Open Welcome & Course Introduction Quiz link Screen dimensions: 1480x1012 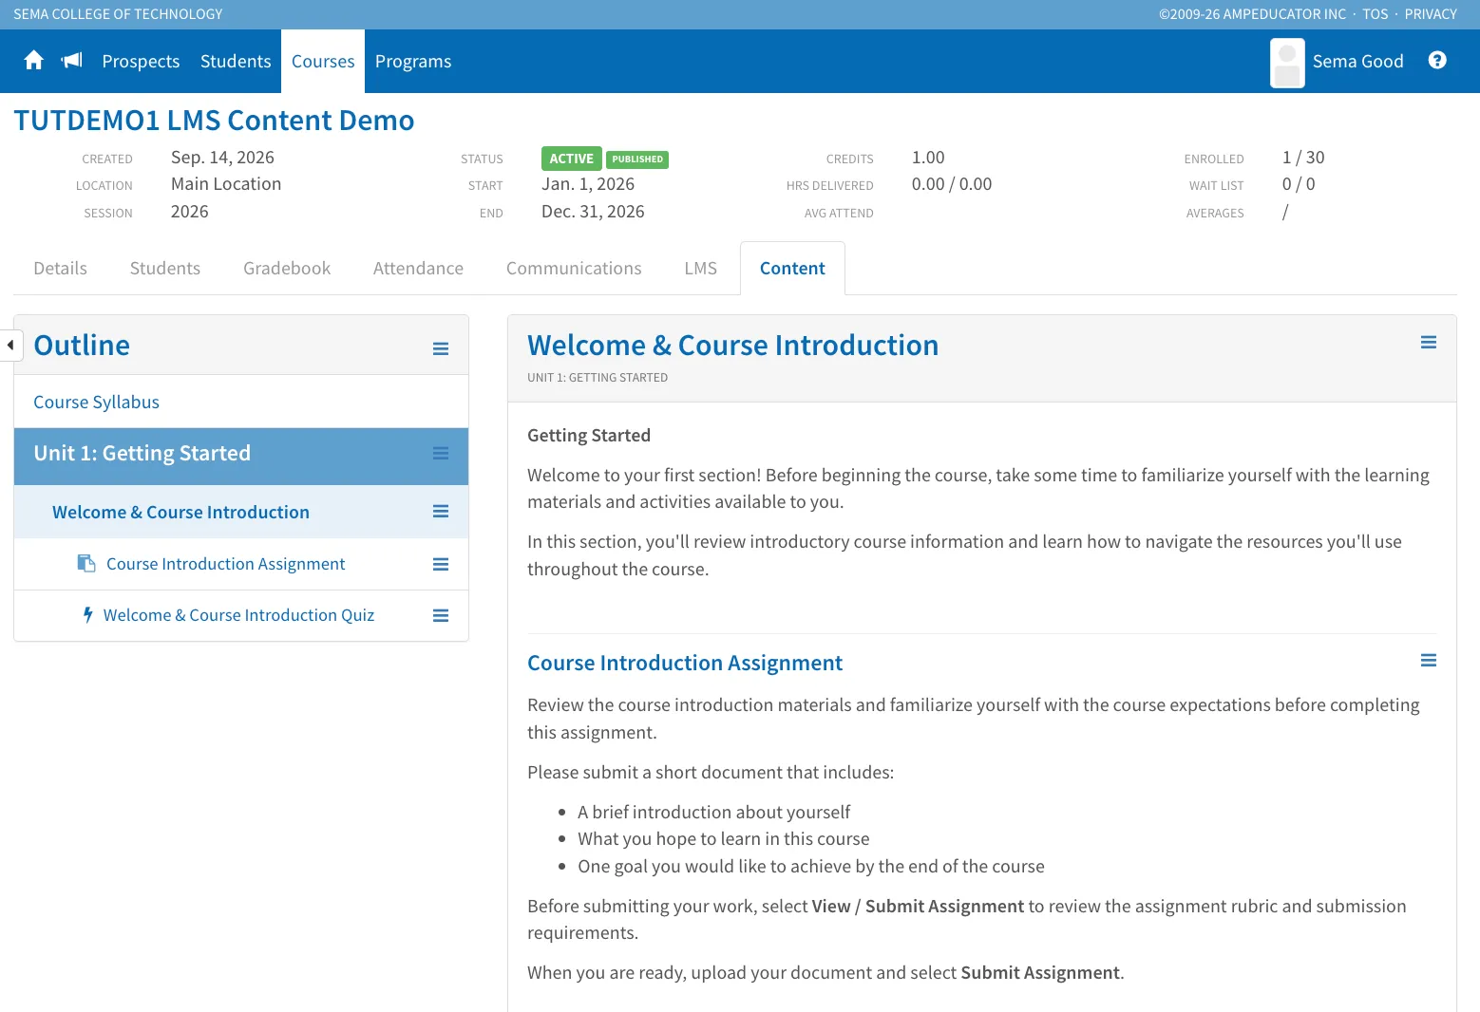[x=238, y=615]
